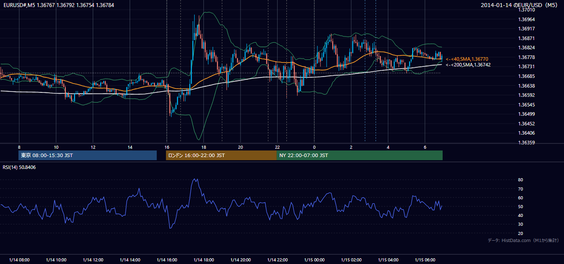
Task: Click price axis value 1.36592
Action: pos(526,95)
